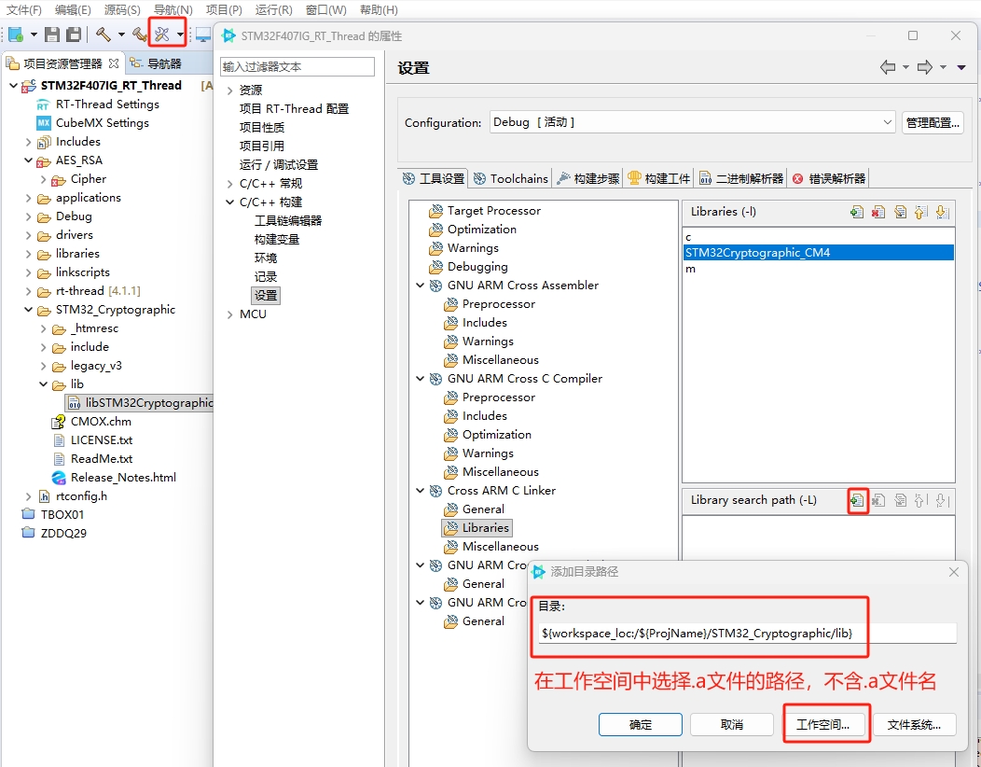Viewport: 981px width, 767px height.
Task: Click the 输入过滤器文本 filter field
Action: click(x=297, y=66)
